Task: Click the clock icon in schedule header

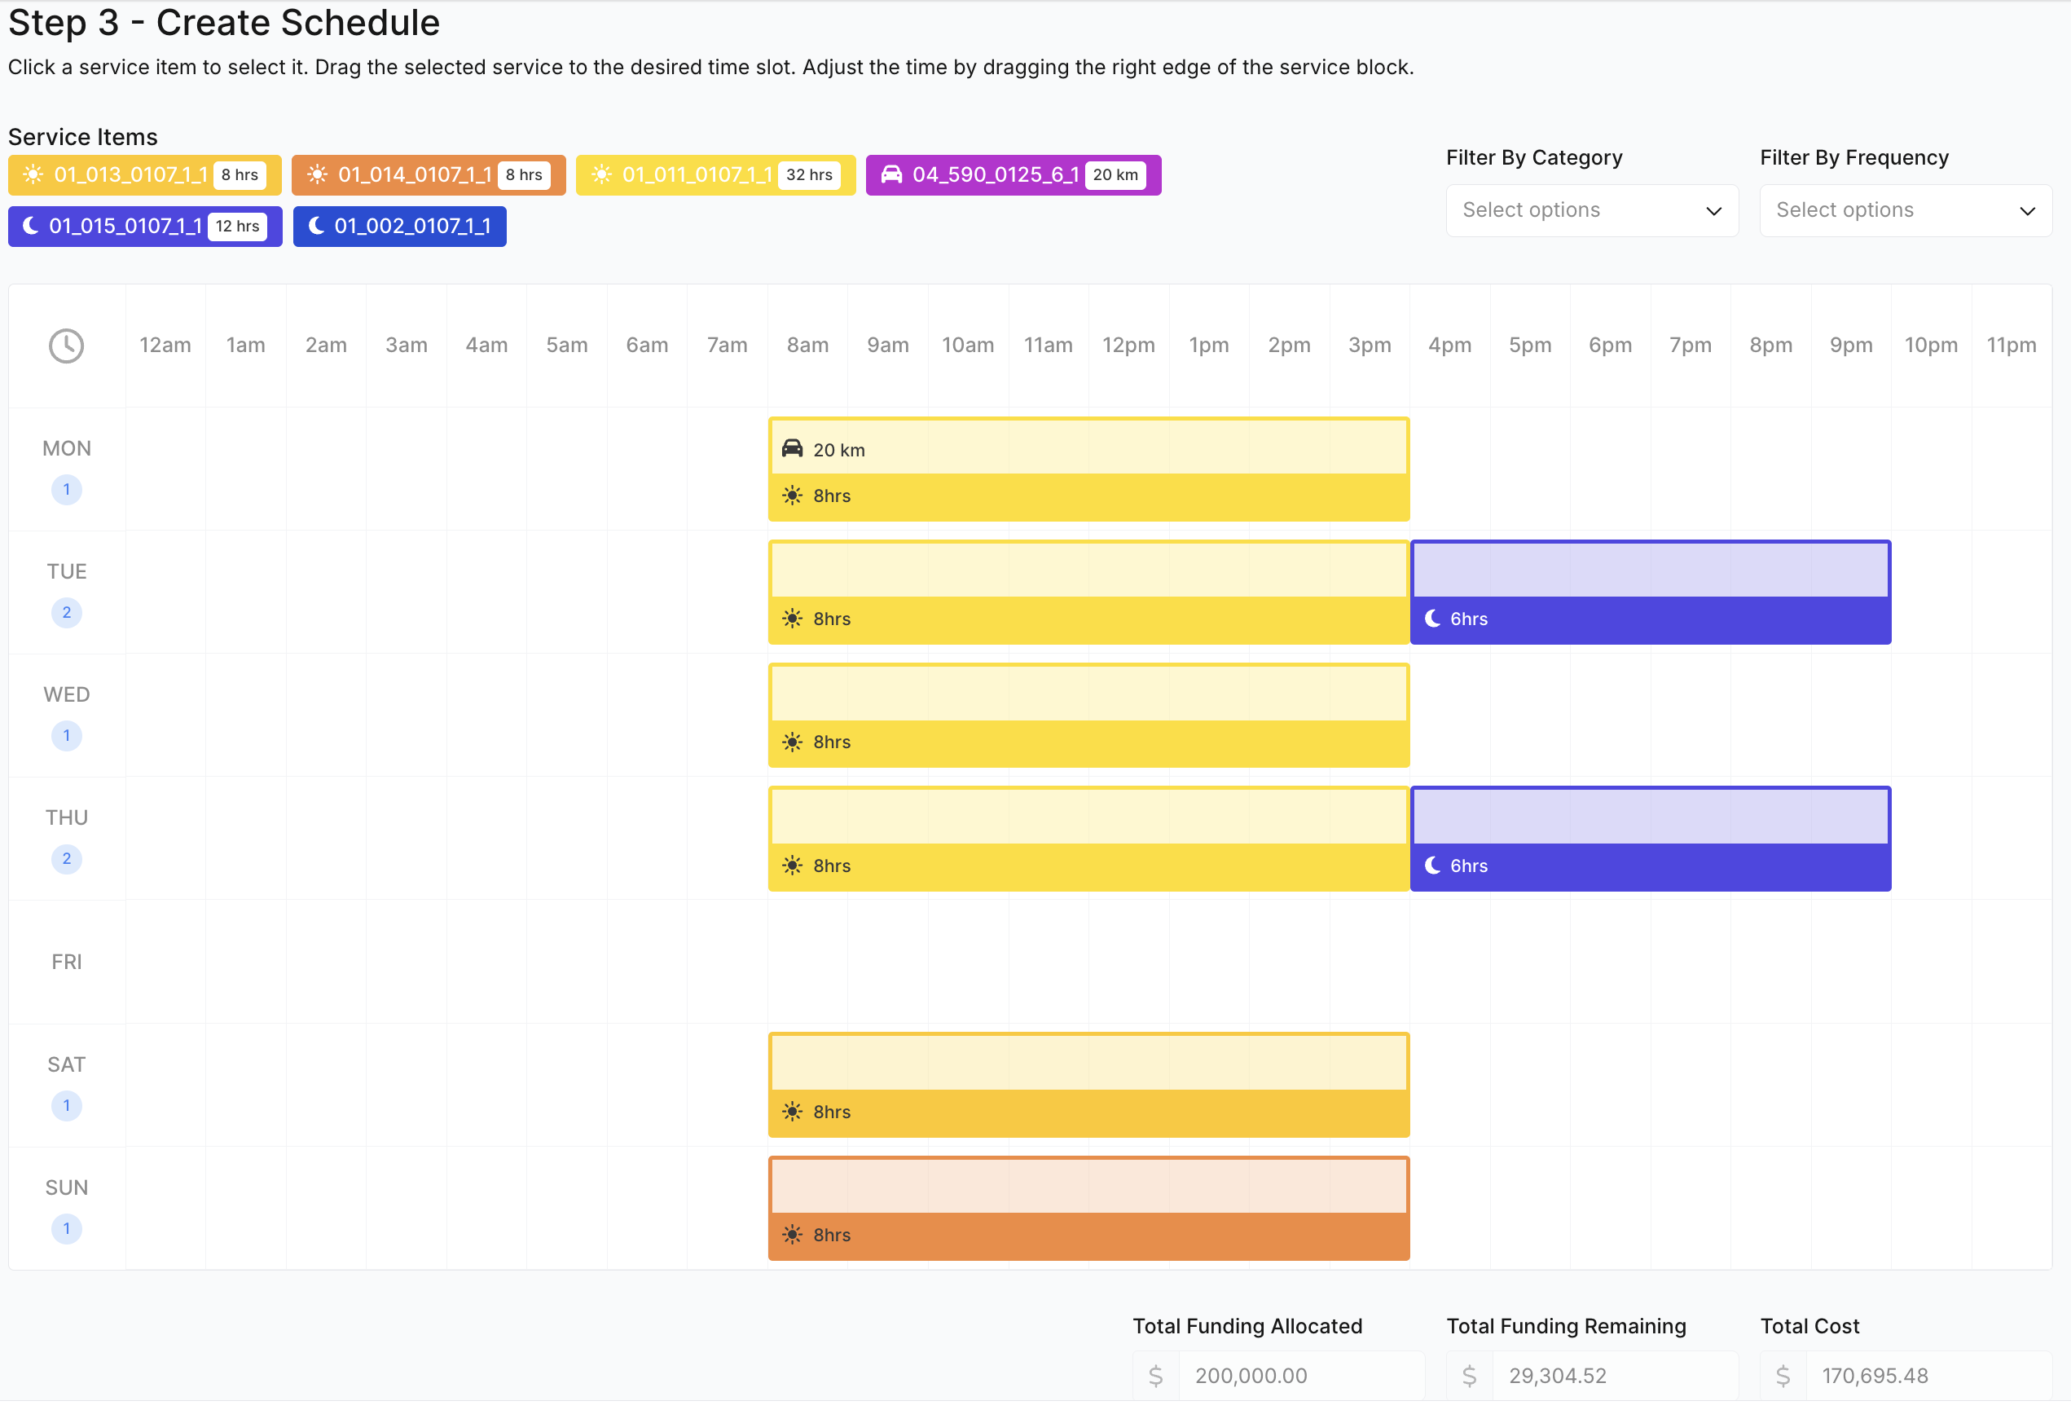Action: pyautogui.click(x=66, y=346)
